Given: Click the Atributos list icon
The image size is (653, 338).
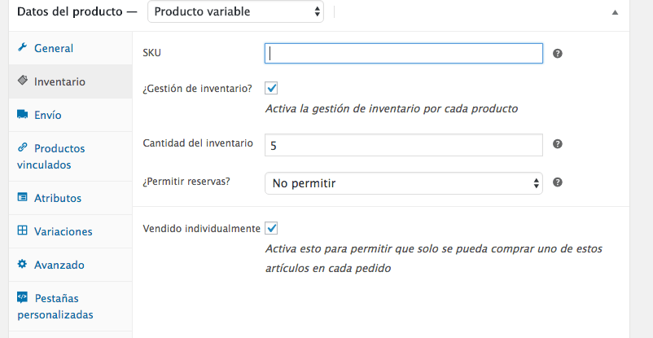Looking at the screenshot, I should 22,197.
